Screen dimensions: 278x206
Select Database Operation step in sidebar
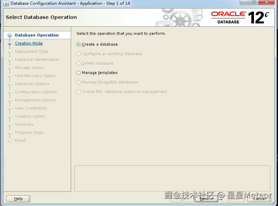point(37,35)
